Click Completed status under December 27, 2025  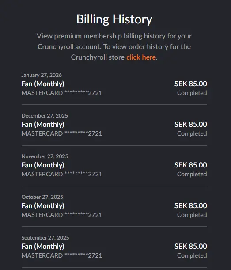click(x=192, y=133)
